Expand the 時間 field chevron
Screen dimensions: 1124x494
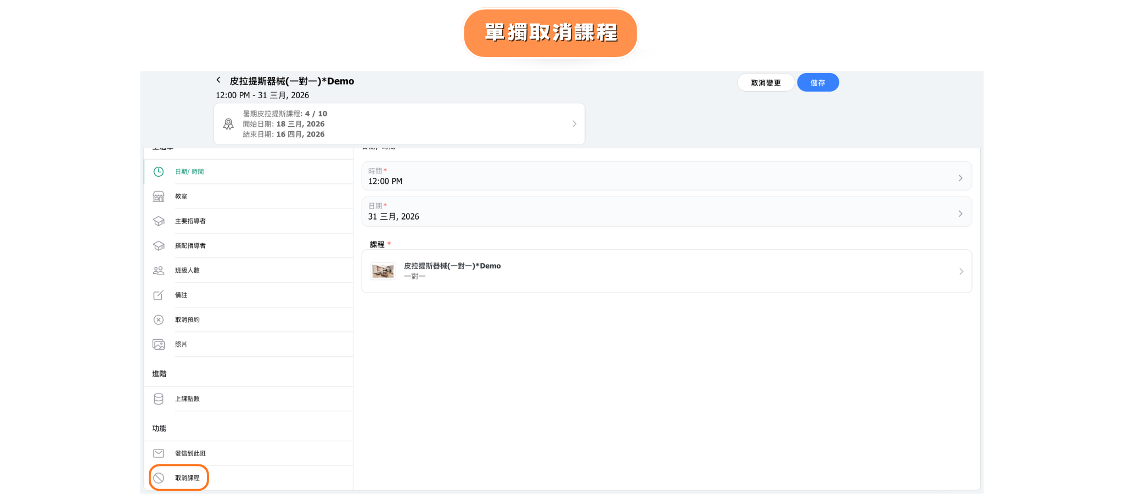[960, 178]
